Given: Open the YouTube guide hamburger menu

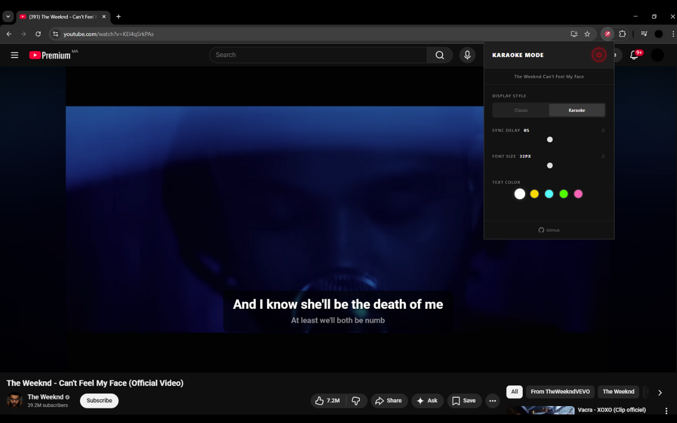Looking at the screenshot, I should coord(15,55).
